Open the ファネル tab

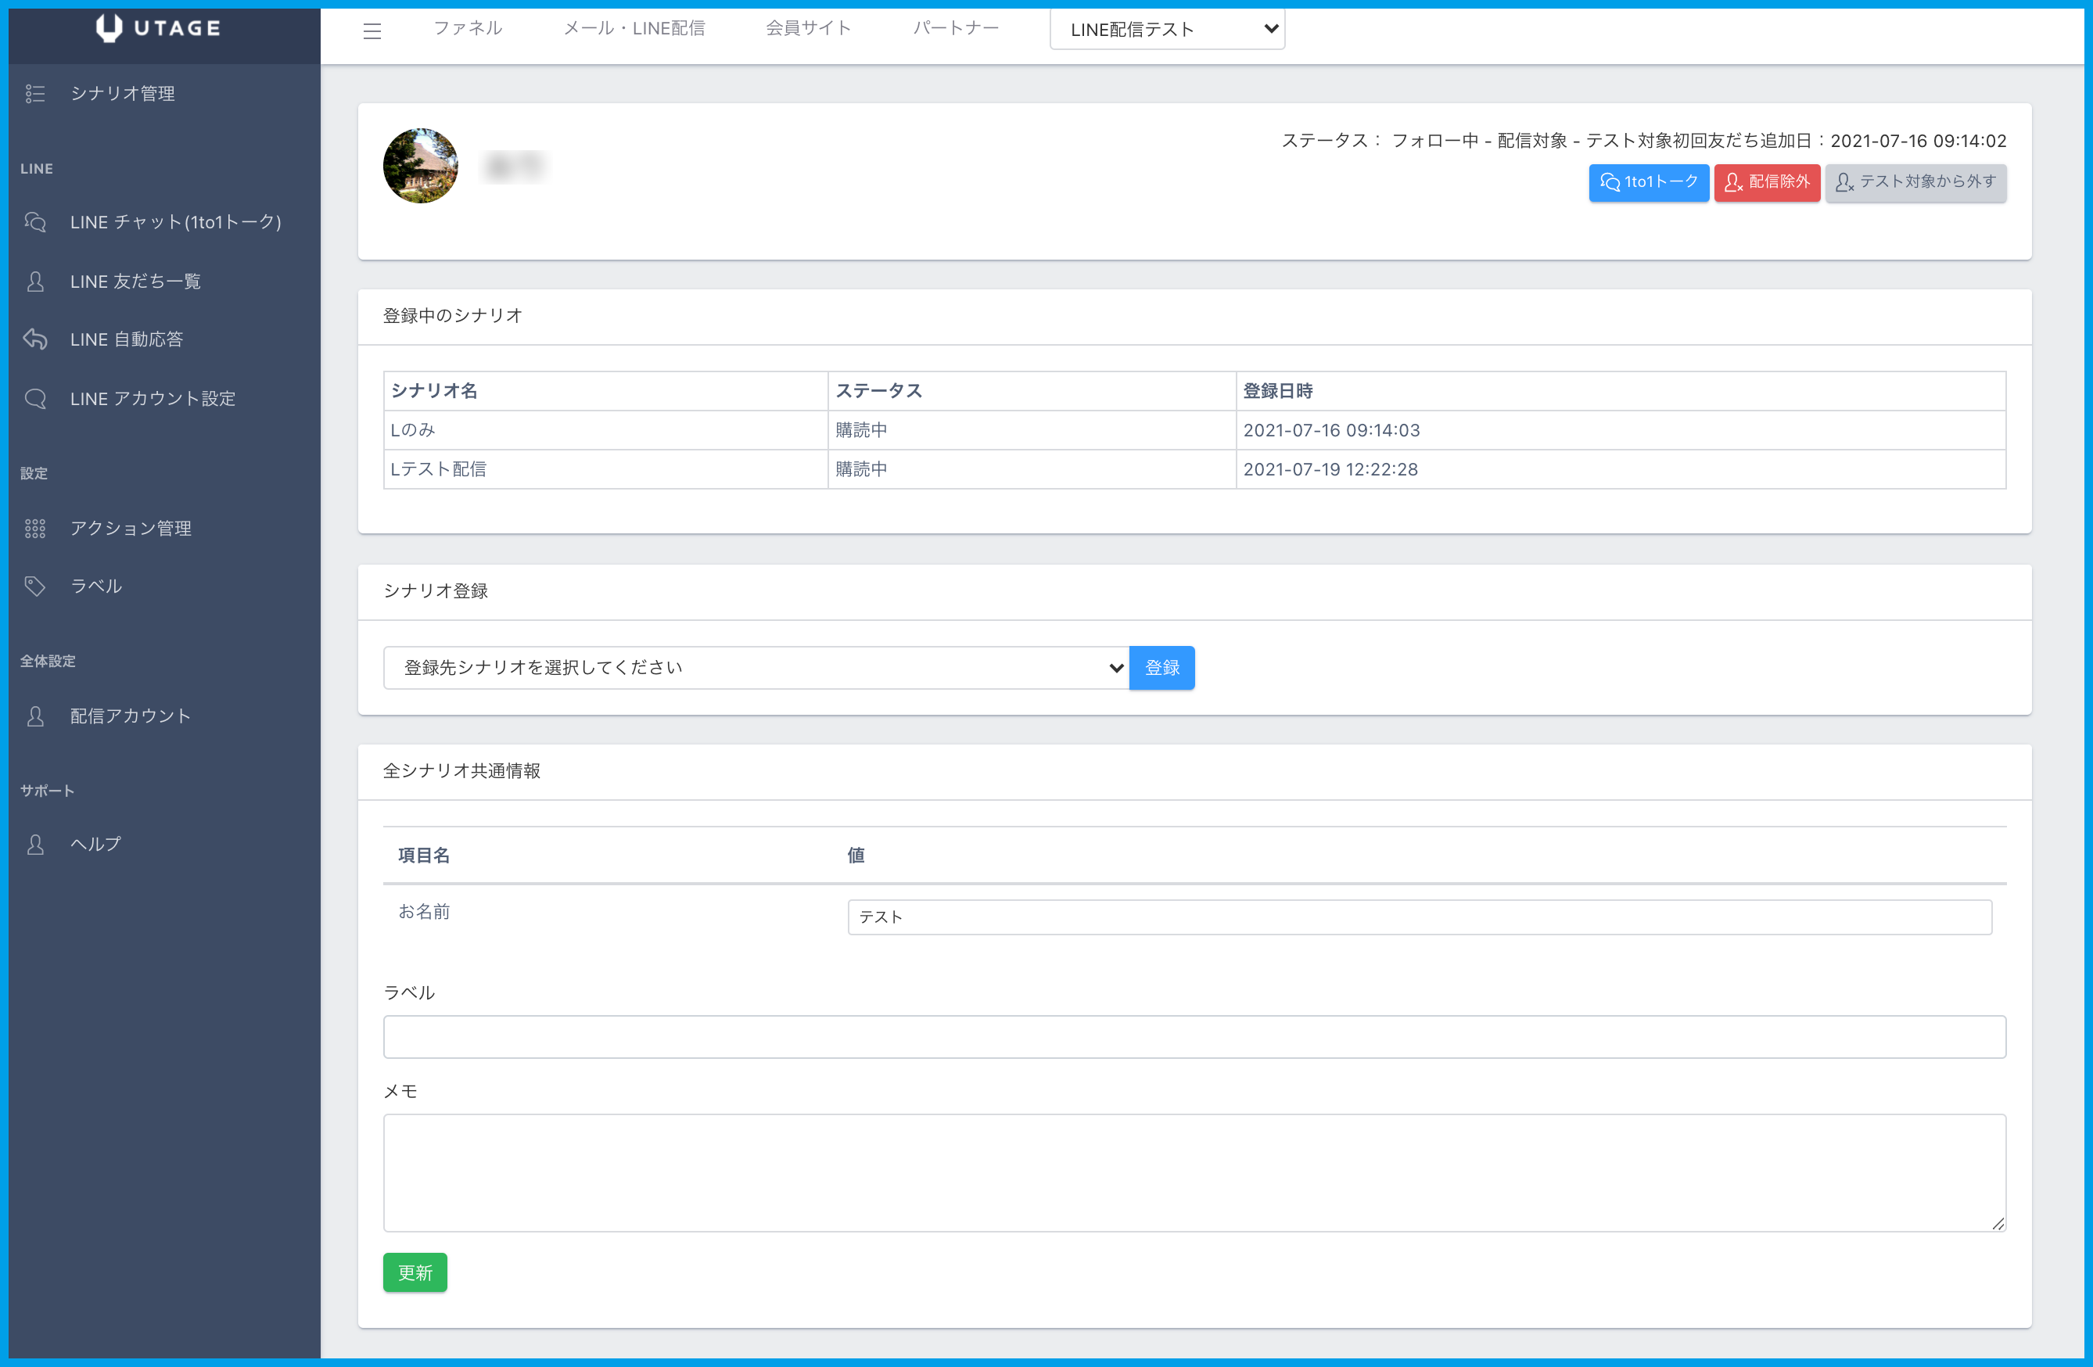coord(468,28)
